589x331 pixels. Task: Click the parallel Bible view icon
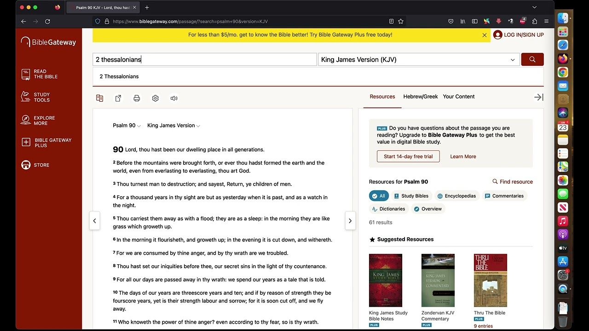(x=99, y=98)
